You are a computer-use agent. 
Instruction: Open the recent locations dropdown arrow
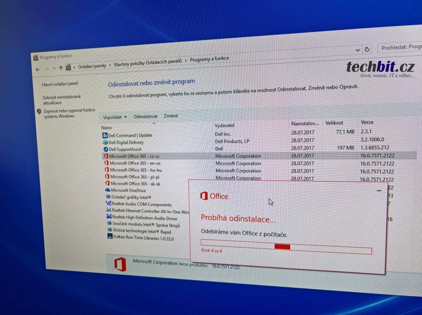point(54,68)
